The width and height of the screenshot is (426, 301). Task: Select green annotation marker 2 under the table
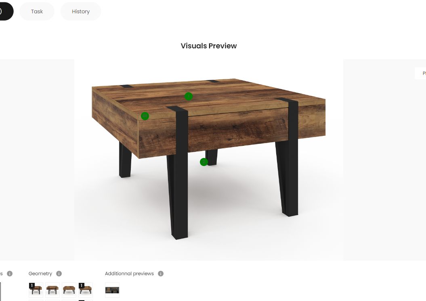tap(204, 162)
